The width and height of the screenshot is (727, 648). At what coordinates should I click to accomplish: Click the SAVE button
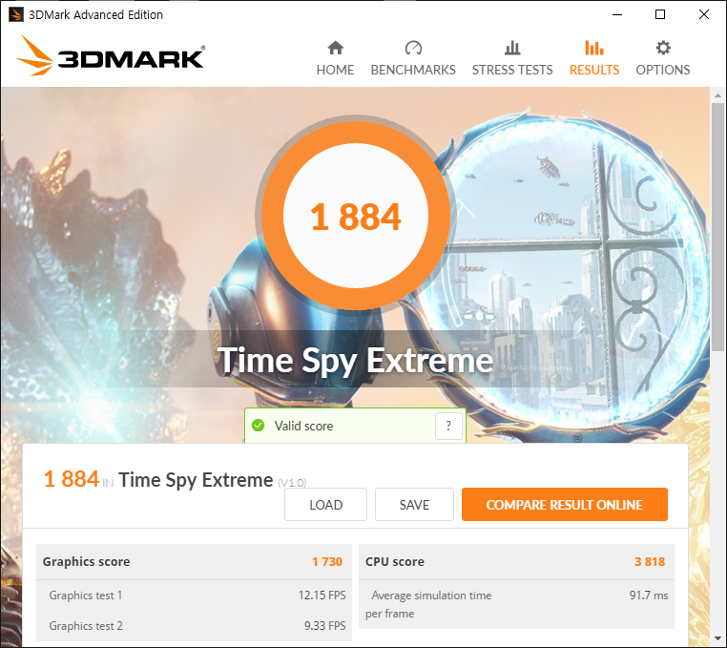coord(414,504)
